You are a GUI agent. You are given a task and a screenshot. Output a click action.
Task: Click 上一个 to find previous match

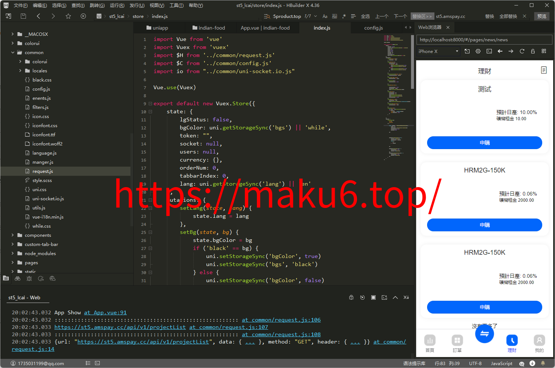click(x=382, y=16)
